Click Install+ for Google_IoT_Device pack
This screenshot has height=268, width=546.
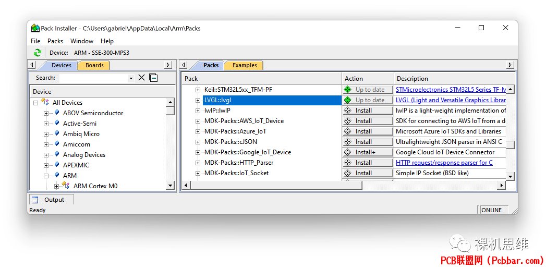tap(368, 152)
